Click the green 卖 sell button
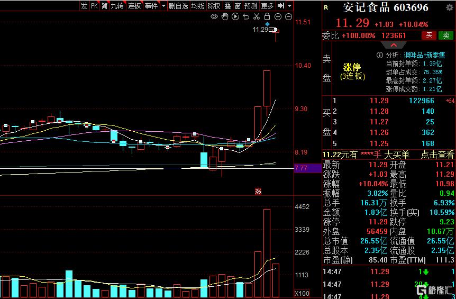Viewport: 456px width, 299px height. [446, 35]
